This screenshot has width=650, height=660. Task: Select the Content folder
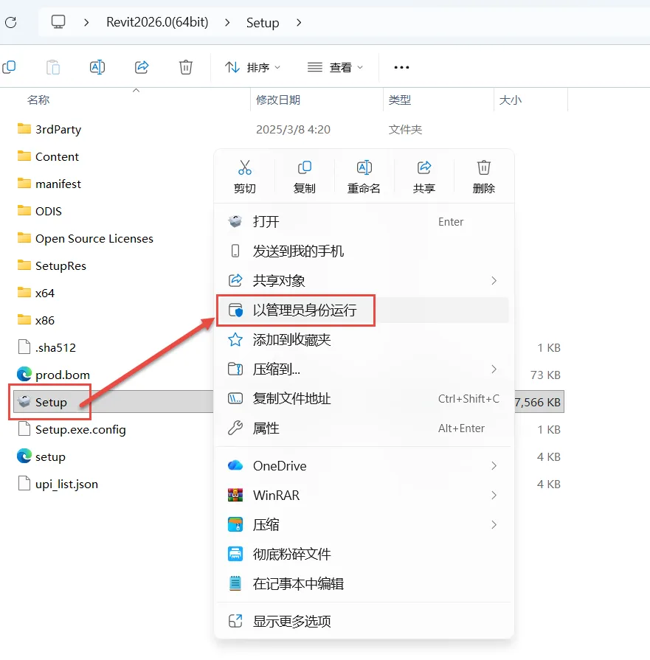[57, 156]
